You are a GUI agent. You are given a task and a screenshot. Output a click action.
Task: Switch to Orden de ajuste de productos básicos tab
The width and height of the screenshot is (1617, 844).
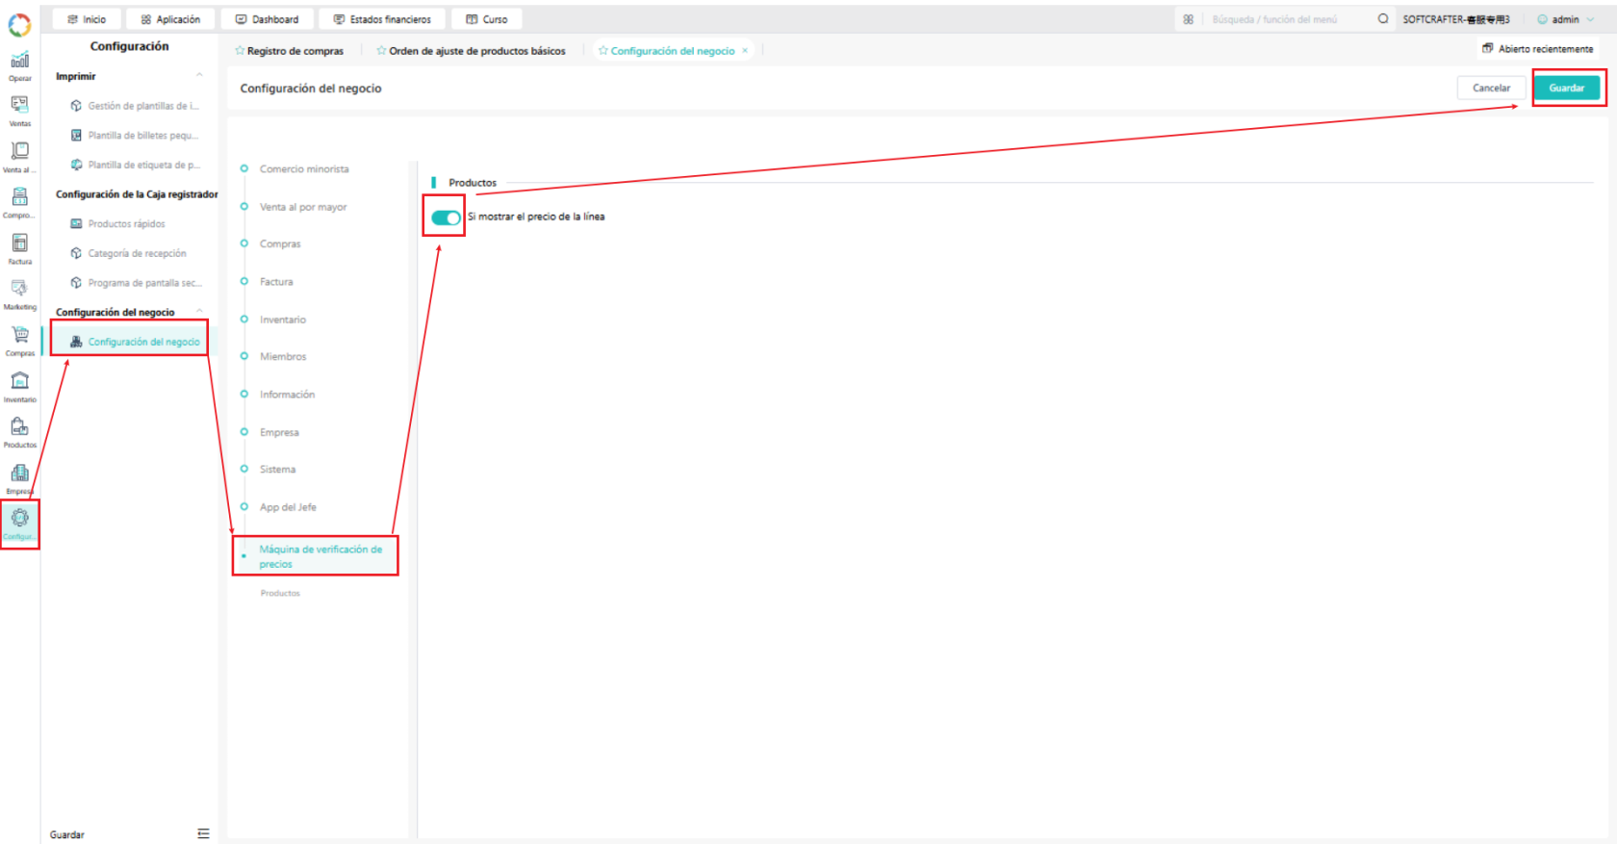click(471, 51)
